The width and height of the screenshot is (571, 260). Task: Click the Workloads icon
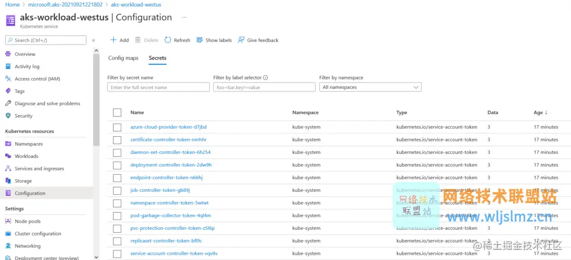pyautogui.click(x=8, y=156)
